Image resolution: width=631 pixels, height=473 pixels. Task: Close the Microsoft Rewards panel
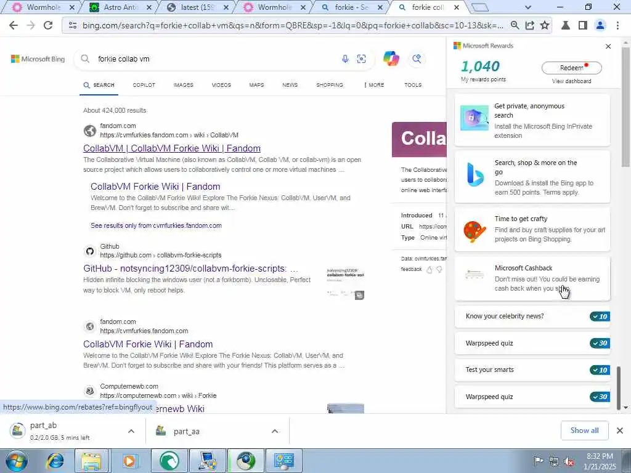608,46
